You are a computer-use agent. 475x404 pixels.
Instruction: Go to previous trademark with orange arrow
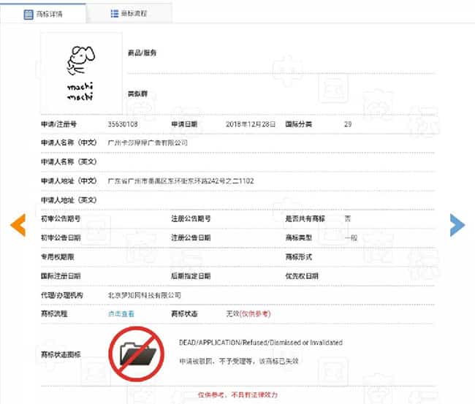click(18, 225)
